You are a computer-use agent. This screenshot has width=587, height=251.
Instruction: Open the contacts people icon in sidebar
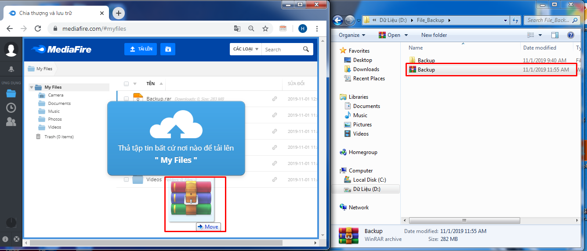click(11, 122)
